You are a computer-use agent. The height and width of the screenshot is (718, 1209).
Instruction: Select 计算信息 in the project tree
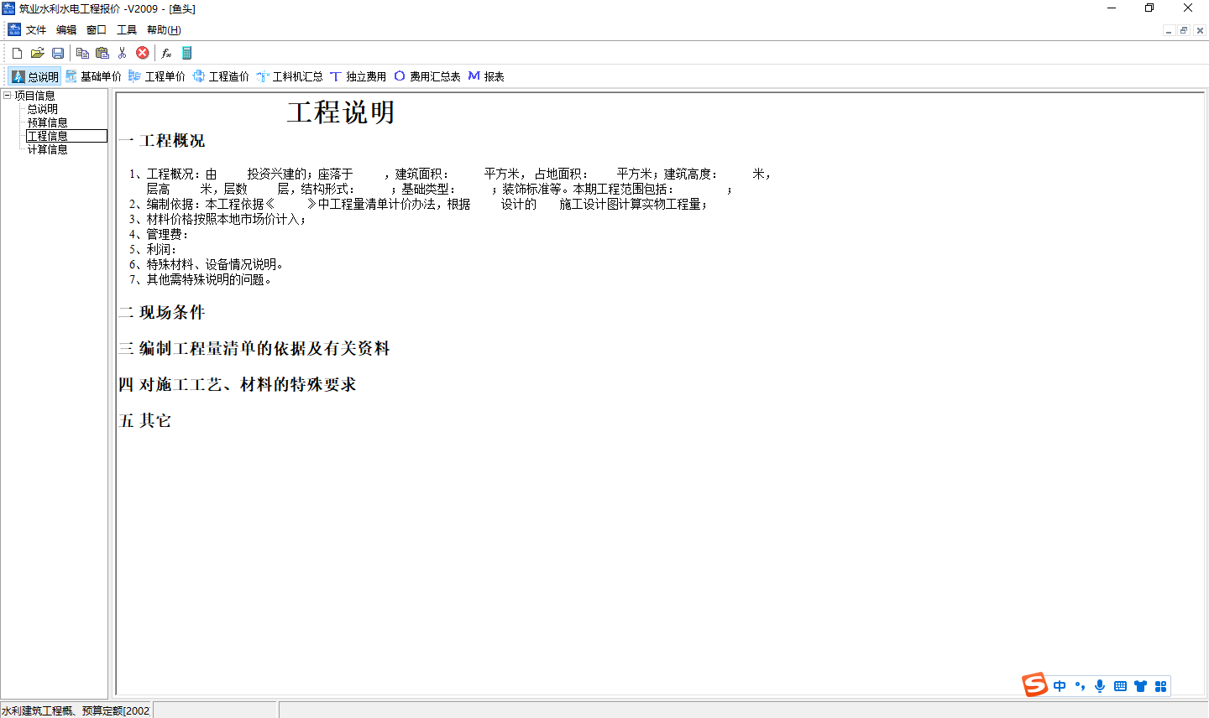47,149
